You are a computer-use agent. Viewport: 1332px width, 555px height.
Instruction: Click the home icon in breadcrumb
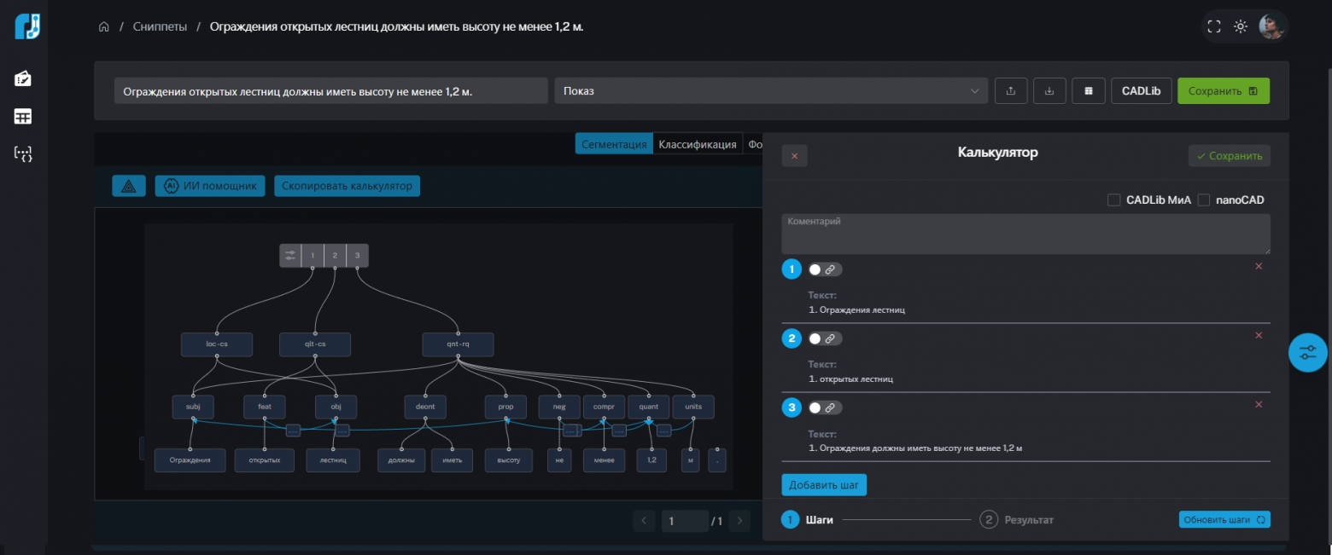pyautogui.click(x=104, y=27)
